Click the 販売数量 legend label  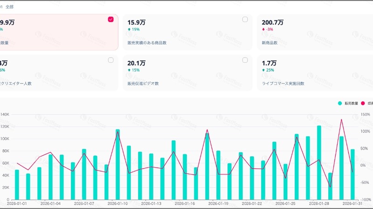pyautogui.click(x=351, y=103)
